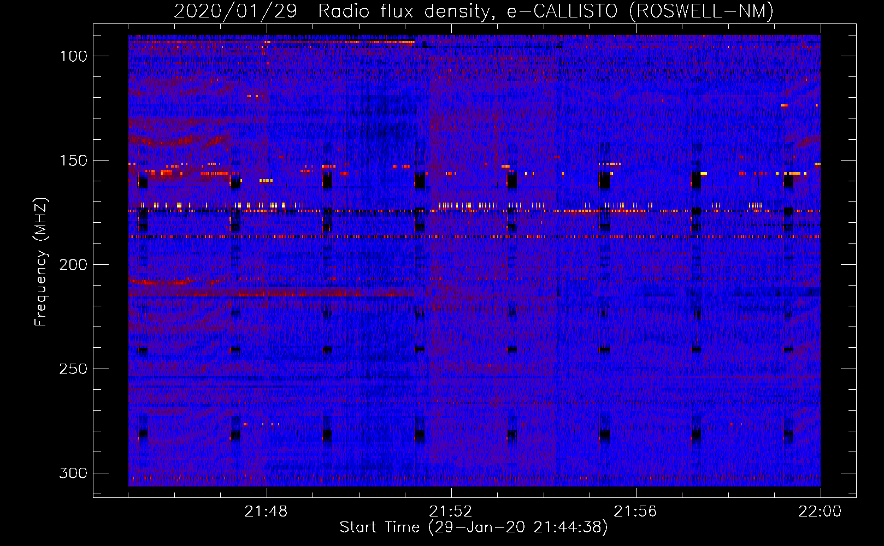Click the 'Start Time (29-Jan-20 21:44:38)' label
Viewport: 884px width, 546px height.
[x=474, y=527]
